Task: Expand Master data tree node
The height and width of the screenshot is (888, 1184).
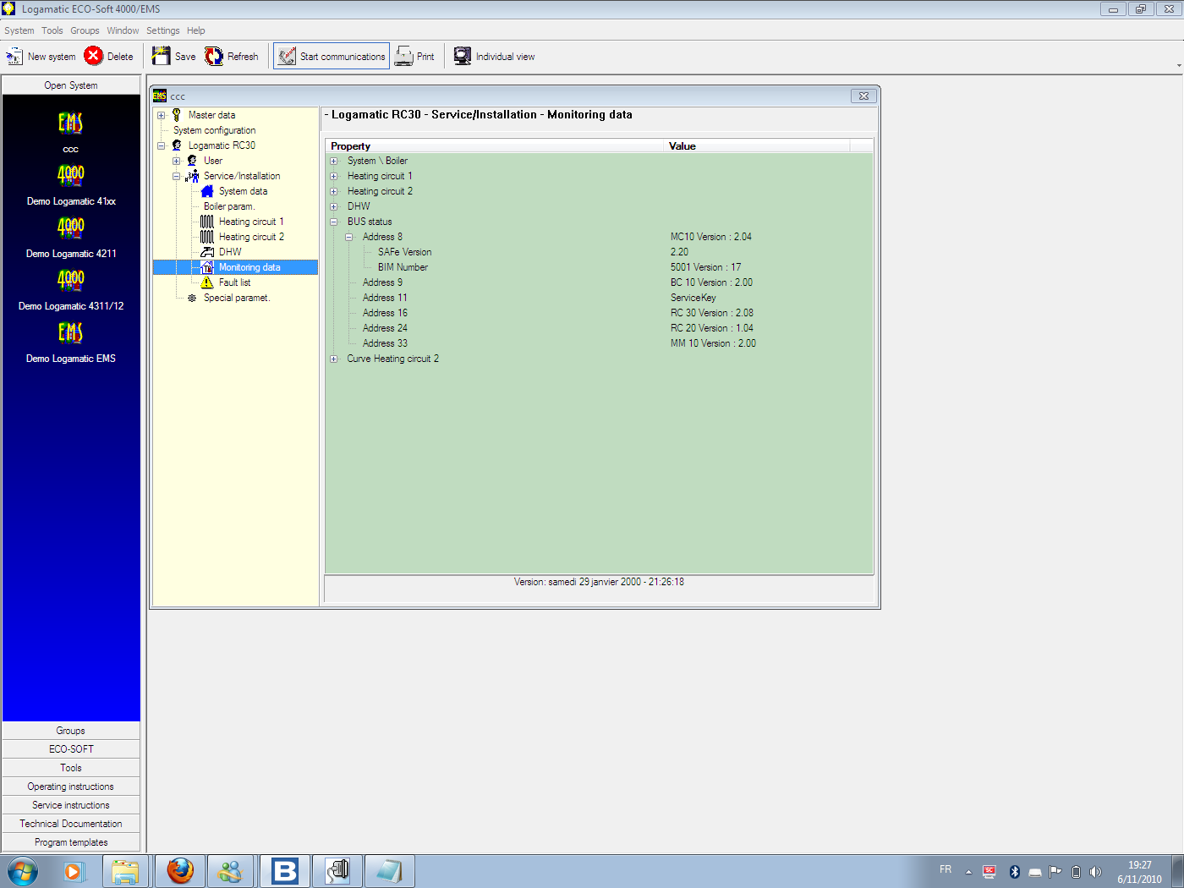Action: pos(162,115)
